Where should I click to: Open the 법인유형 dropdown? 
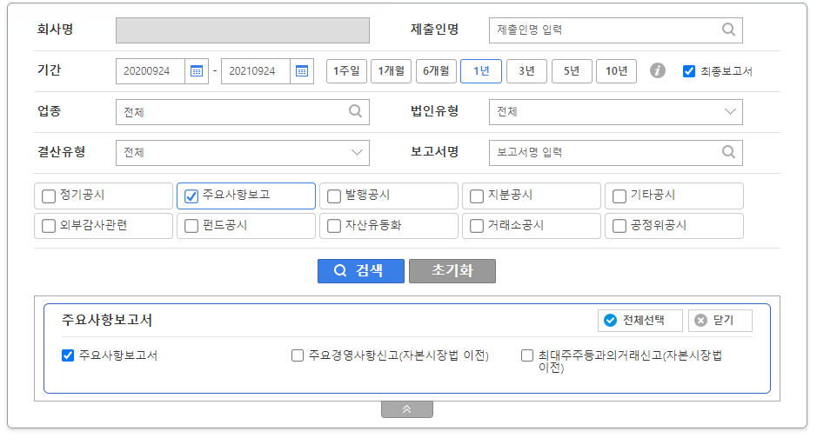tap(616, 112)
